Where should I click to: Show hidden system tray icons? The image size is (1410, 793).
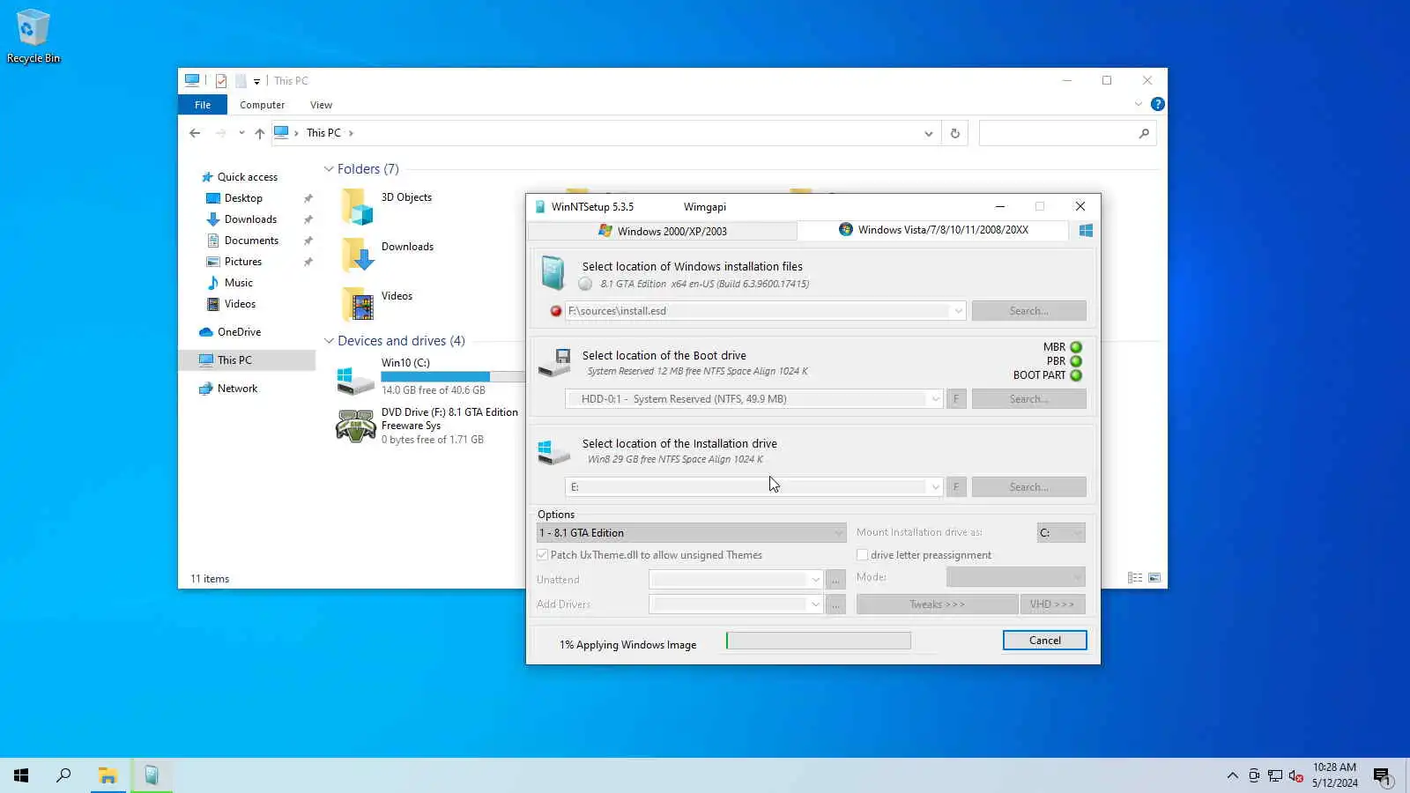(x=1232, y=775)
